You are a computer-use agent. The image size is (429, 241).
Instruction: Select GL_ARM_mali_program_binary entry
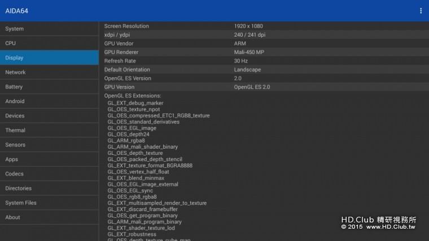pos(145,222)
